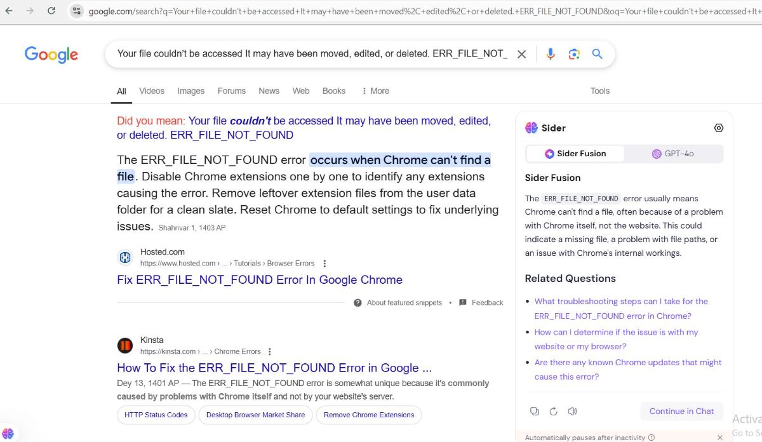
Task: Open the Hosted.com result options menu
Action: pos(324,264)
